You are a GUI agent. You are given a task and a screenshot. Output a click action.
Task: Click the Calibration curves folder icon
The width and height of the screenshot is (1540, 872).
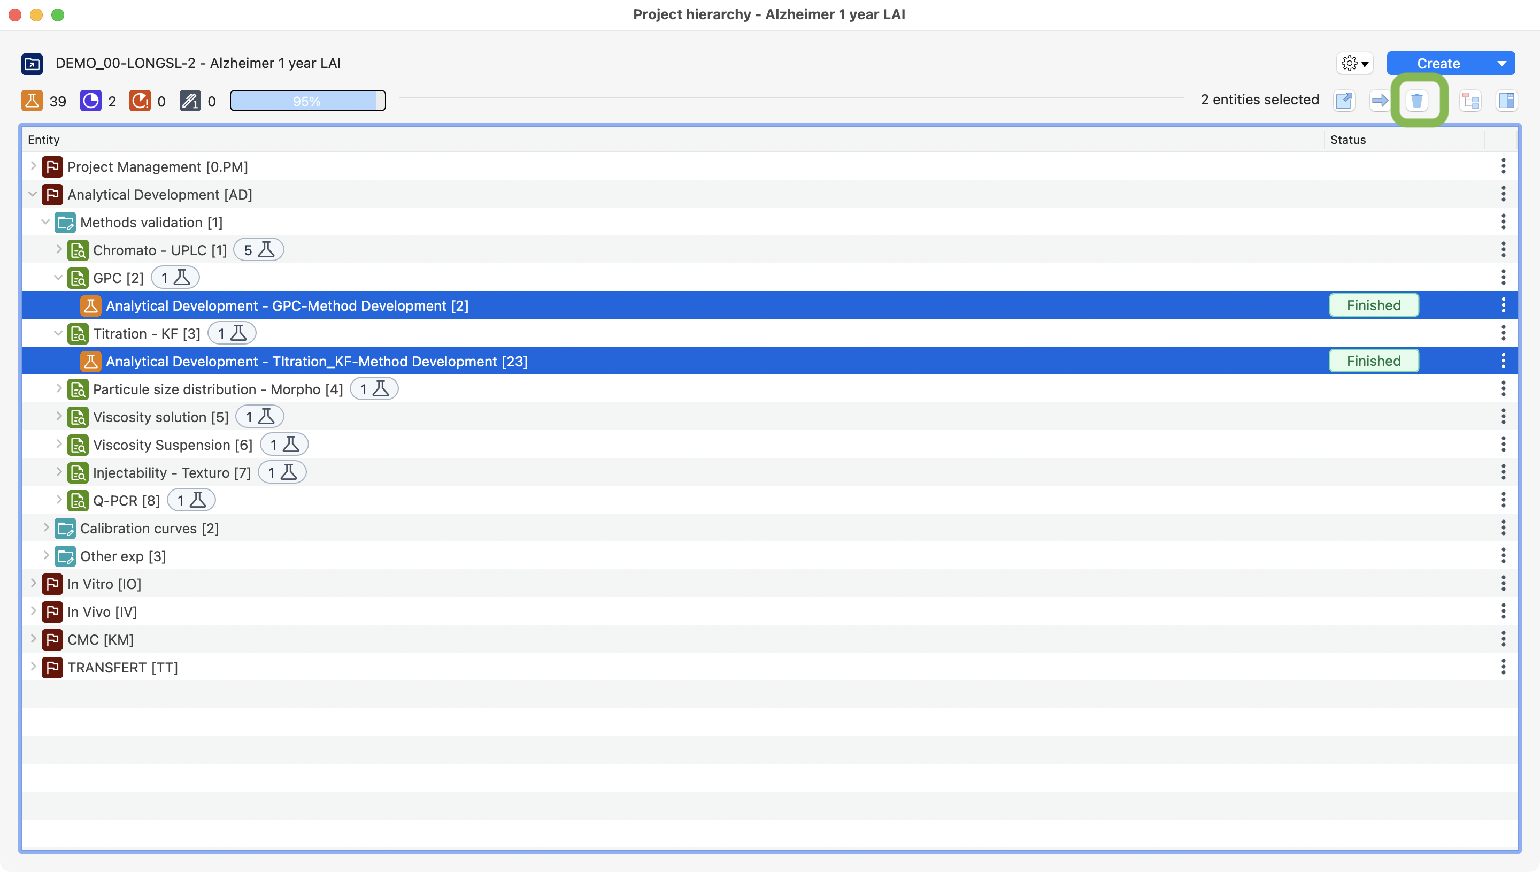pyautogui.click(x=65, y=528)
